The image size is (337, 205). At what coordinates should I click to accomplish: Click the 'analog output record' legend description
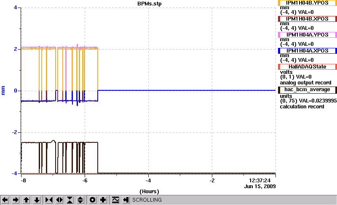coord(305,83)
